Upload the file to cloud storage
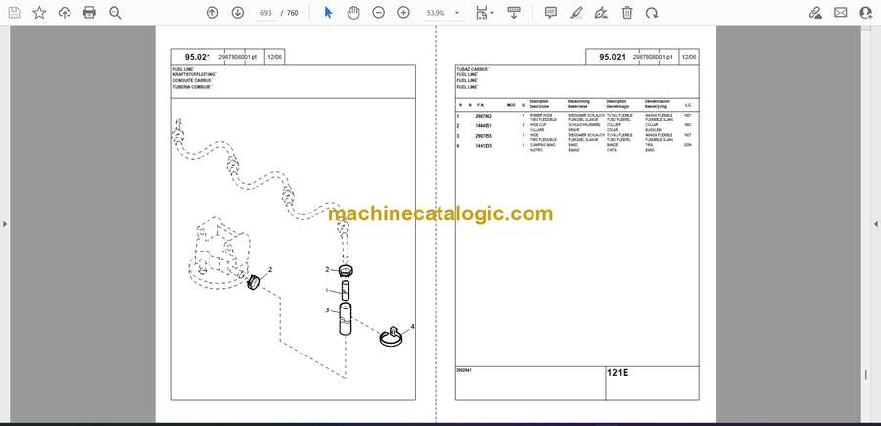The width and height of the screenshot is (881, 426). click(65, 13)
